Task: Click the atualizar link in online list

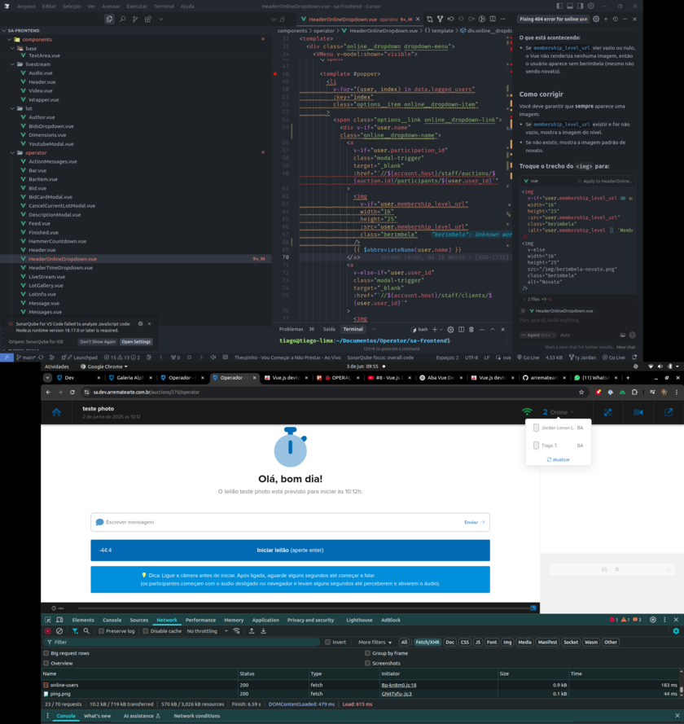Action: click(x=559, y=459)
